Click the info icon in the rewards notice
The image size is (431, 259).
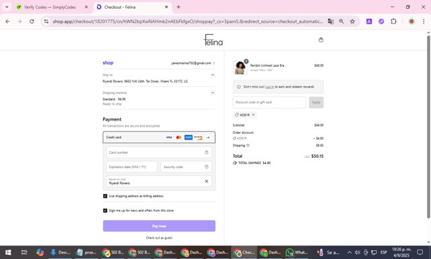(x=238, y=87)
